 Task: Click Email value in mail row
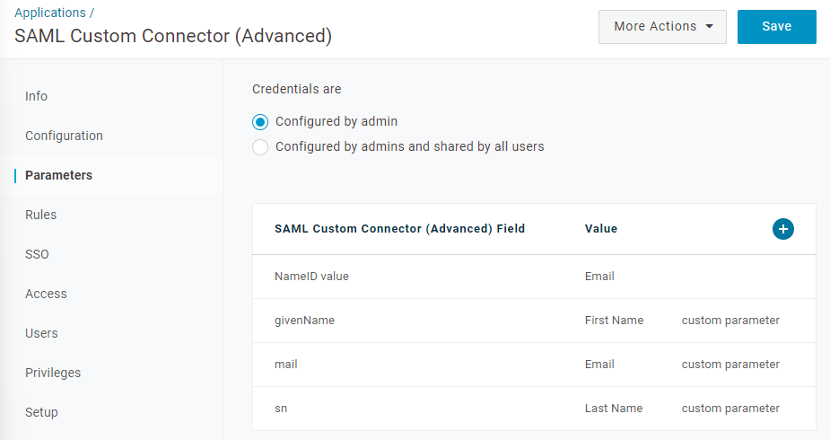pos(599,365)
